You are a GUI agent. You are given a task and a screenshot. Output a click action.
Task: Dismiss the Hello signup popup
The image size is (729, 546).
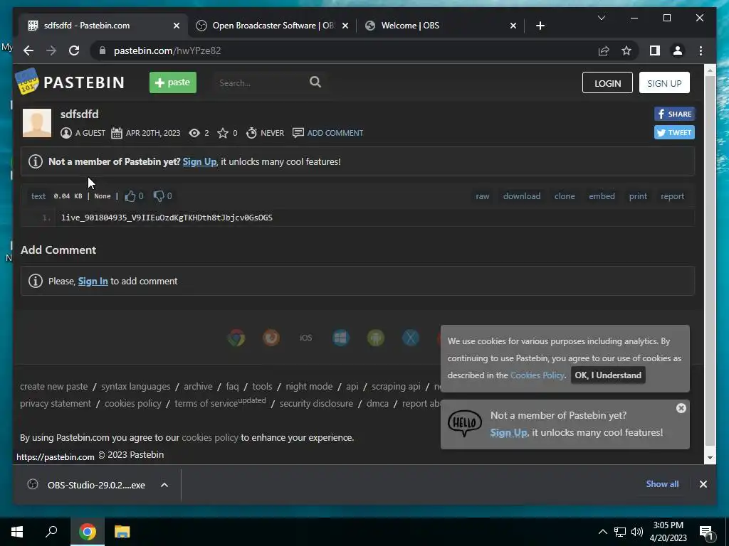(681, 408)
